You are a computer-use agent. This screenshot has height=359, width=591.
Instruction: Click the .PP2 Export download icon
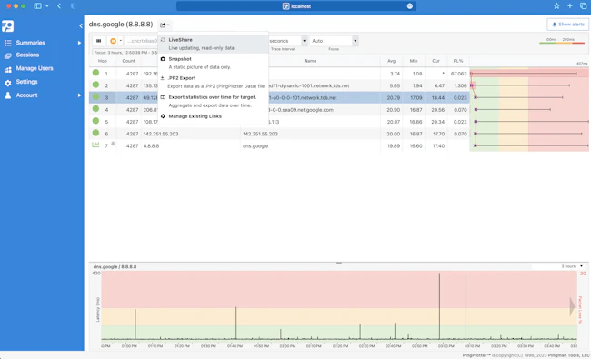pyautogui.click(x=163, y=78)
